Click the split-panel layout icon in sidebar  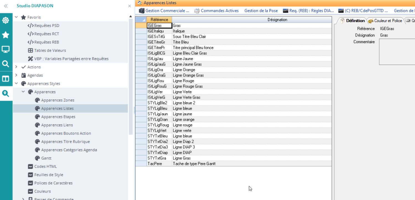(x=6, y=79)
